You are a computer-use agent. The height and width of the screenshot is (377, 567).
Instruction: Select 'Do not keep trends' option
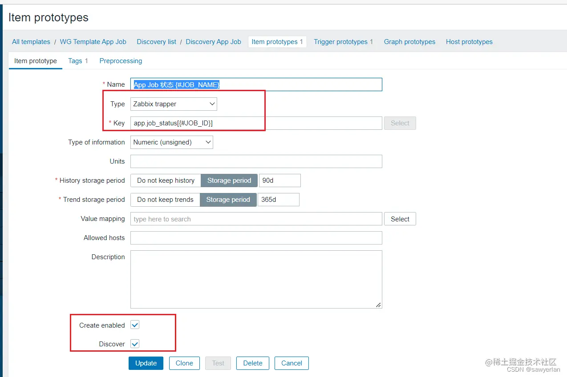click(165, 200)
